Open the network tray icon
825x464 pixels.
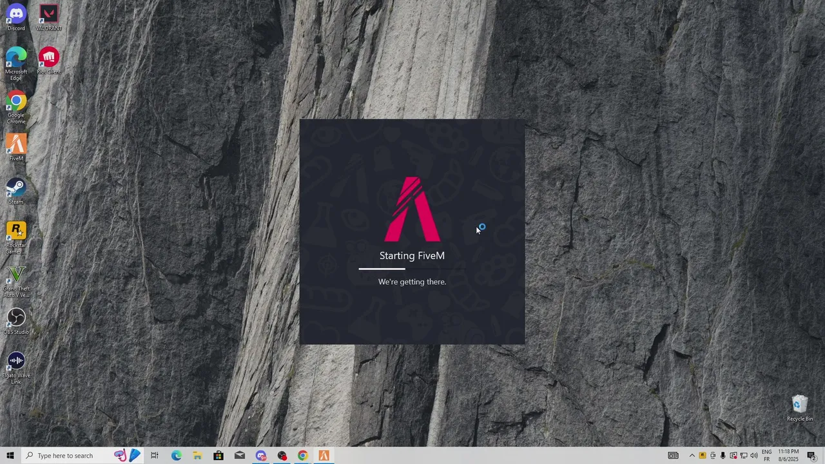744,456
